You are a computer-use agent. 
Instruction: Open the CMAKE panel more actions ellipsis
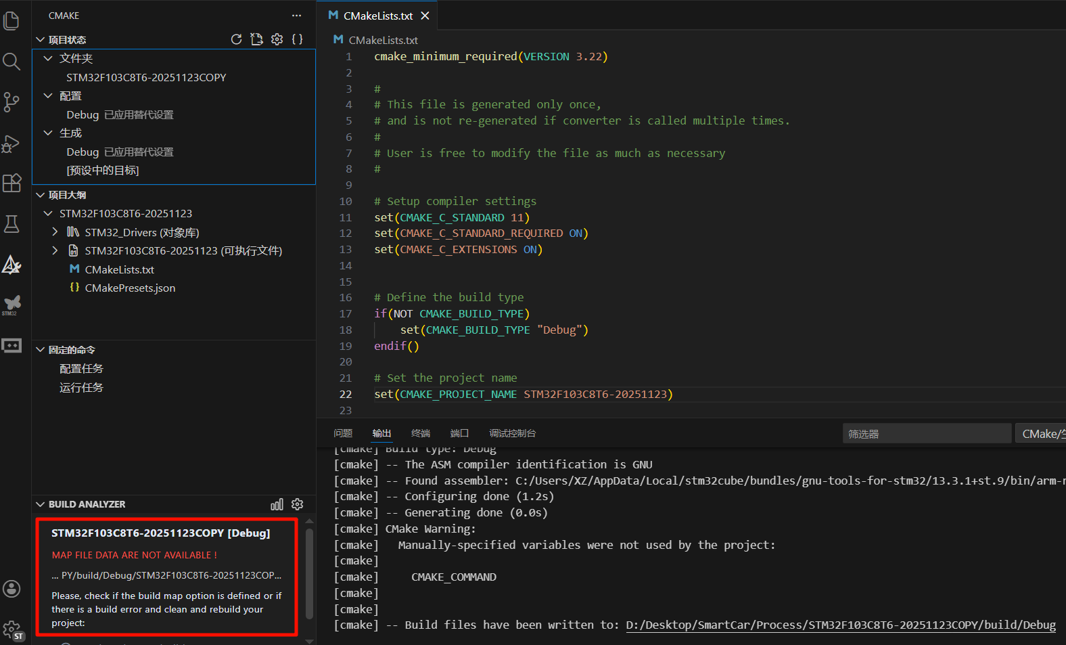(296, 16)
